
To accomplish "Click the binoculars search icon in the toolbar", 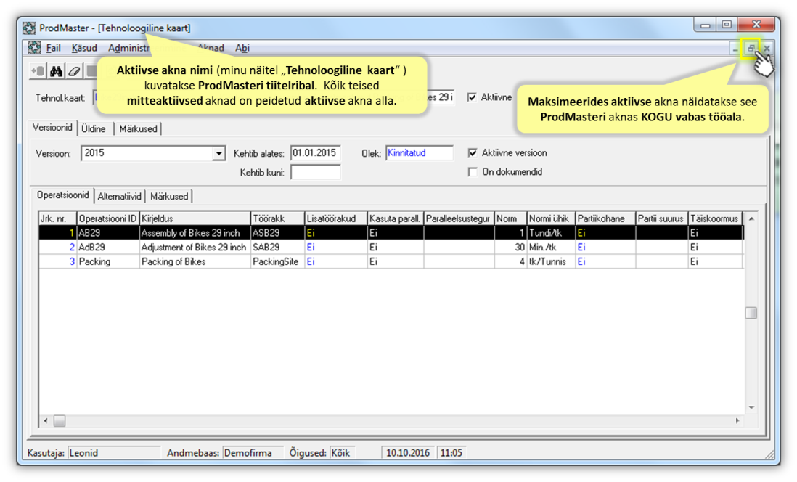I will tap(56, 71).
